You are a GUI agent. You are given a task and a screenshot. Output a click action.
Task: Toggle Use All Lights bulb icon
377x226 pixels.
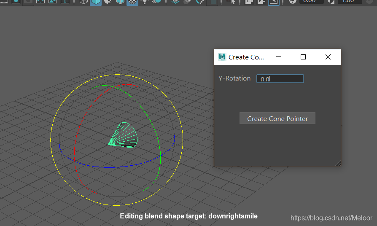point(145,2)
